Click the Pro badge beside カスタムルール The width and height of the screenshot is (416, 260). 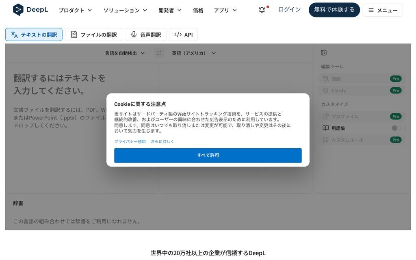(x=396, y=140)
